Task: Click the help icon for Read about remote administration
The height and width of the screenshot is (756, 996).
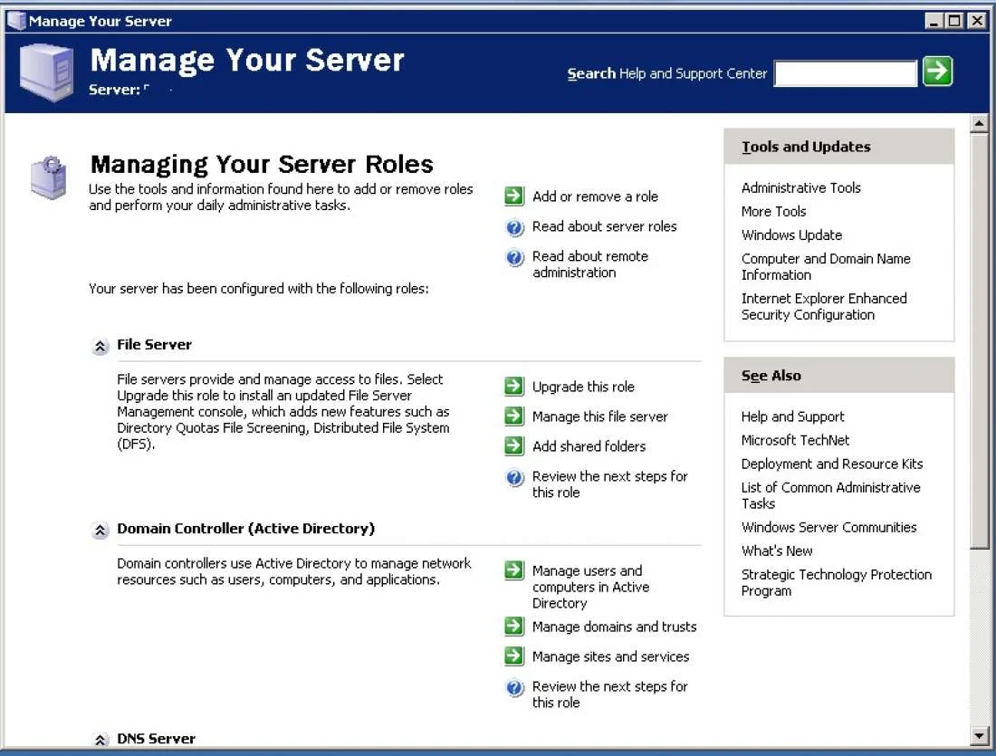Action: (x=514, y=258)
